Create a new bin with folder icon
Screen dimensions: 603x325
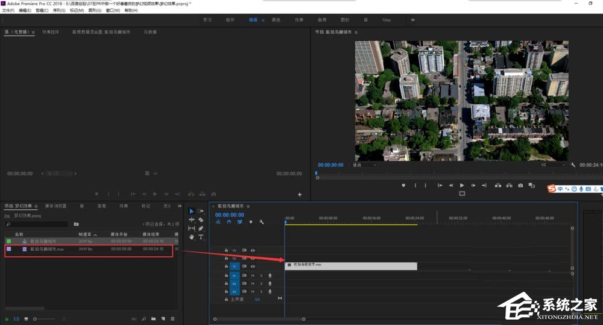pos(154,318)
